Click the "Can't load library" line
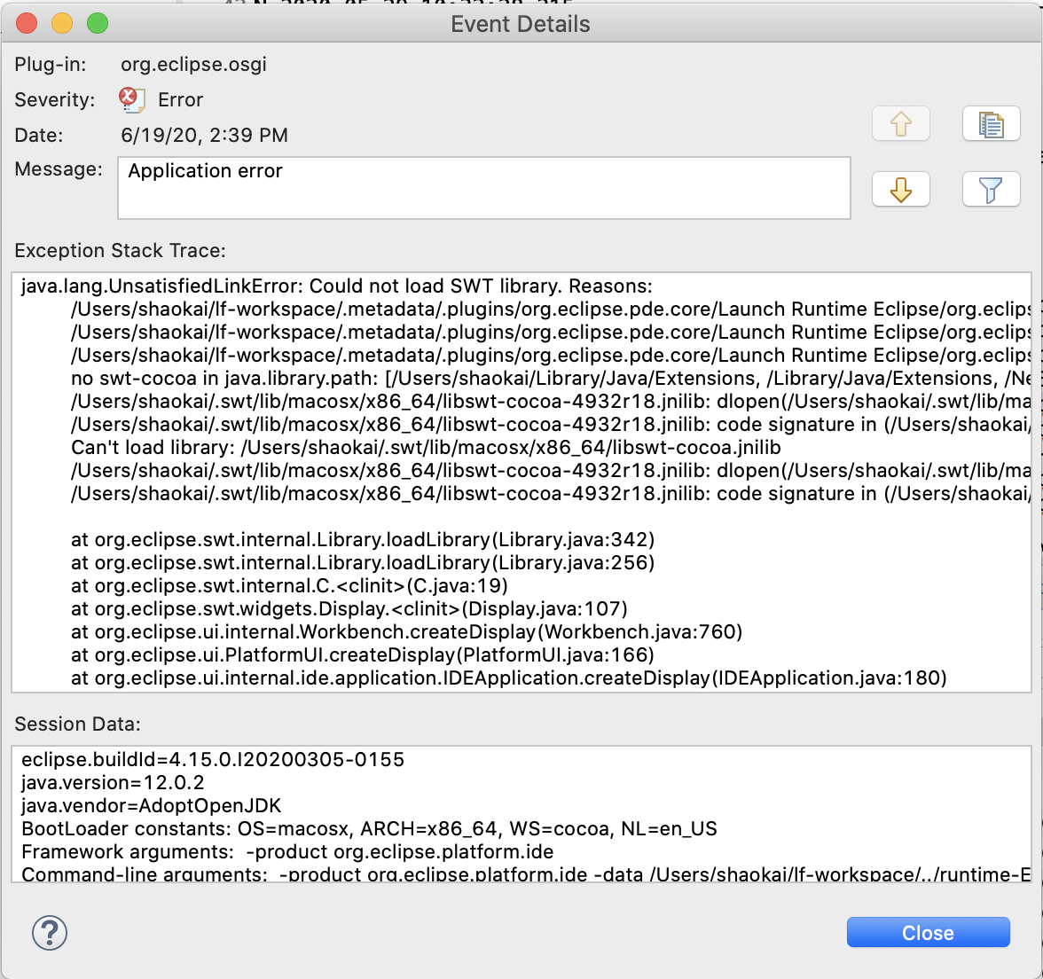The width and height of the screenshot is (1043, 979). coord(426,448)
